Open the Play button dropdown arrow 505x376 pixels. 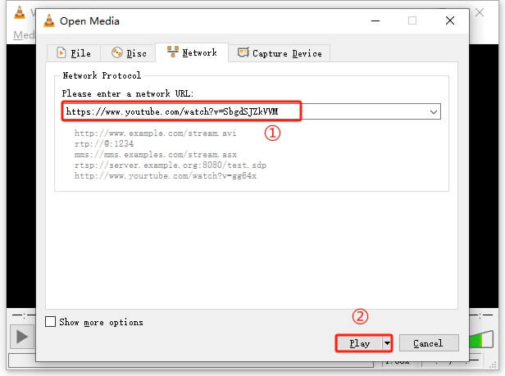pos(387,343)
